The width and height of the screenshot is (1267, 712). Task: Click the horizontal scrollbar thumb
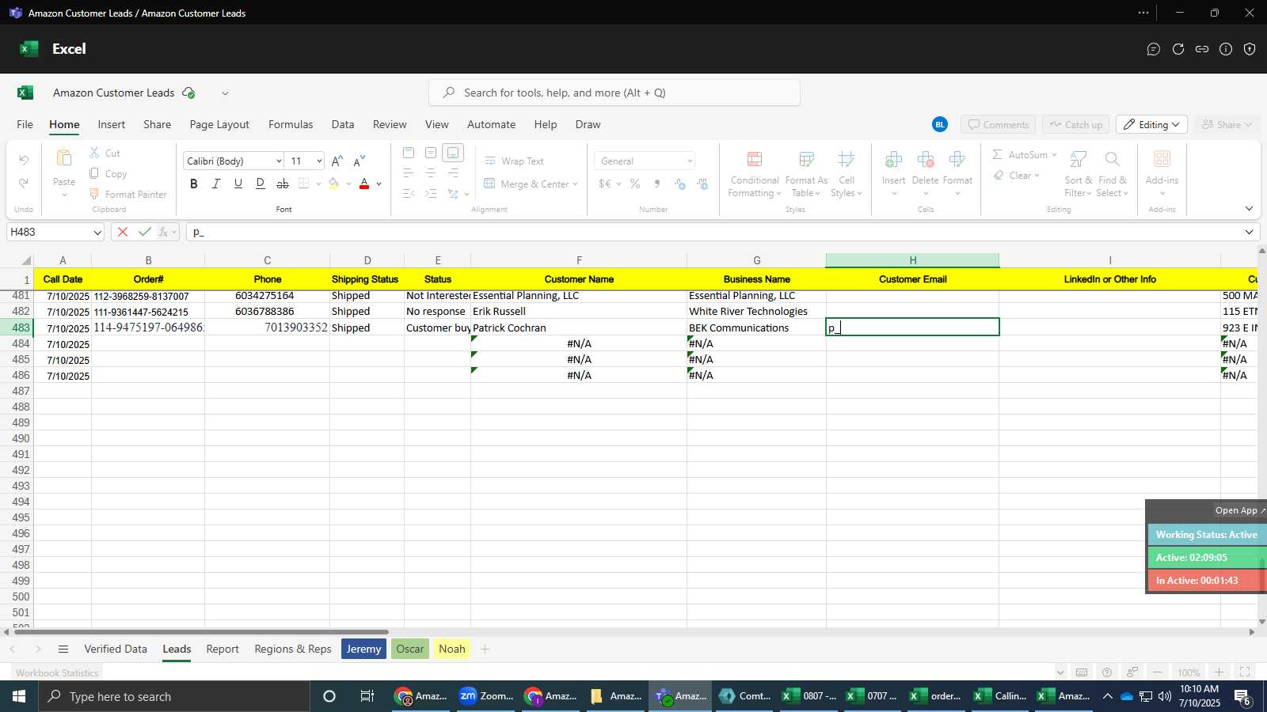click(x=201, y=632)
